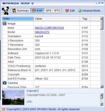Open the NIKON CORPORATION link
The width and height of the screenshot is (105, 112).
pos(49,28)
